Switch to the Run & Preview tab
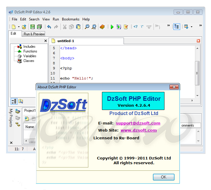Screen dimensions: 211x190 (x=34, y=34)
